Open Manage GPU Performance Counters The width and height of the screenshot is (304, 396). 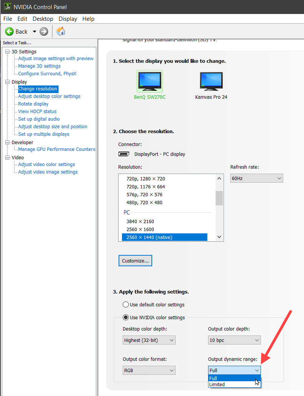pyautogui.click(x=57, y=149)
